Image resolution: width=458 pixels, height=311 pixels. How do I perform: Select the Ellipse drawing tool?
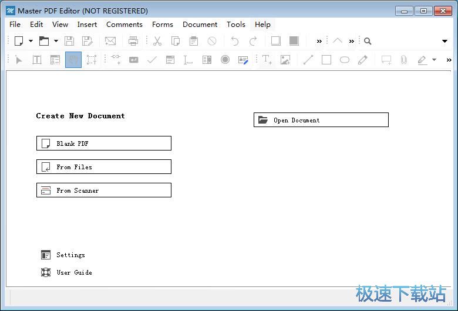tap(345, 60)
